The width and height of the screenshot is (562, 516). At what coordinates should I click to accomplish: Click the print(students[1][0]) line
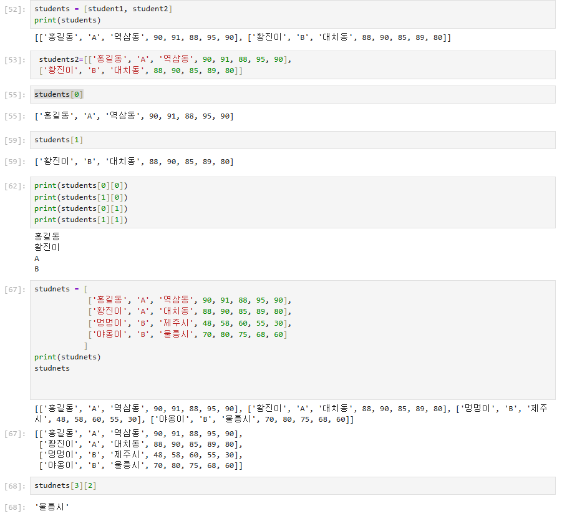point(81,197)
